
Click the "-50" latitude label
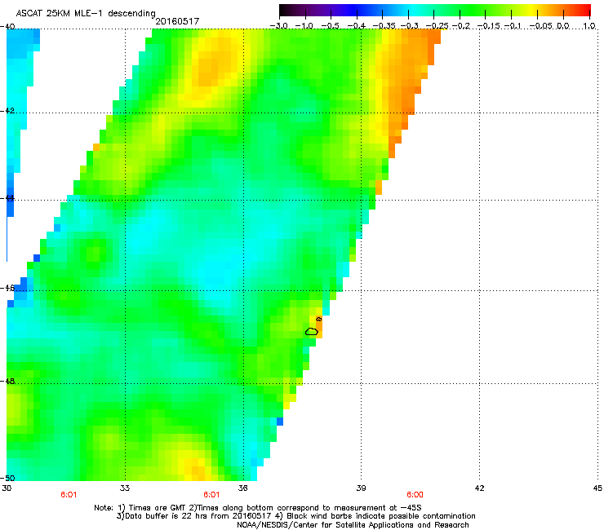click(7, 478)
